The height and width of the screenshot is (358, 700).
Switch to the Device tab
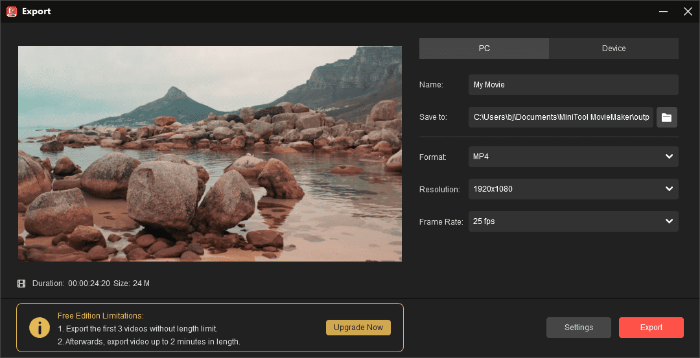click(614, 48)
